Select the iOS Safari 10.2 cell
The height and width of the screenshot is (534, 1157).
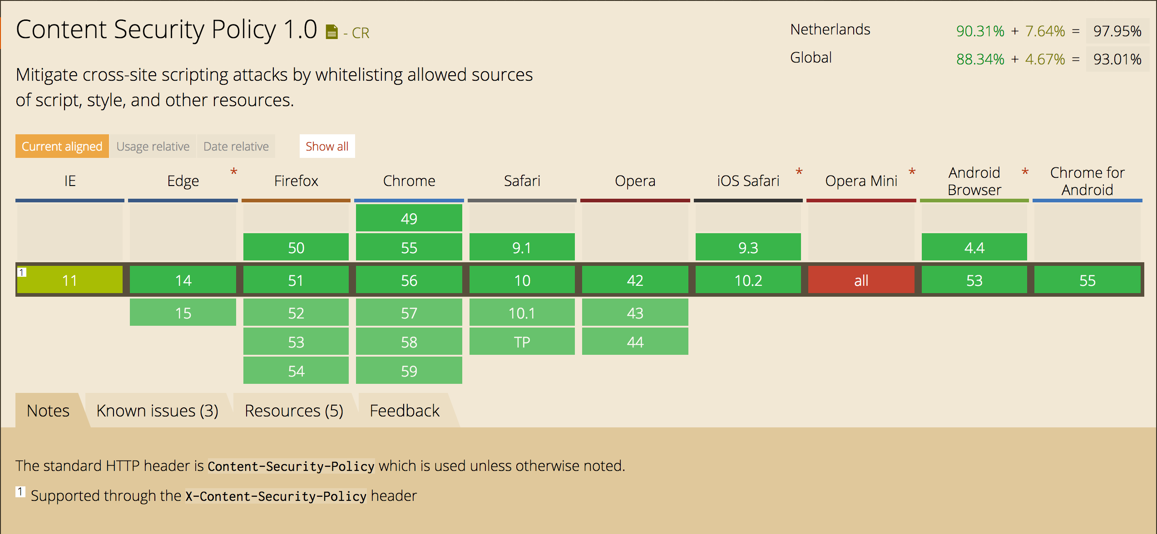[748, 279]
